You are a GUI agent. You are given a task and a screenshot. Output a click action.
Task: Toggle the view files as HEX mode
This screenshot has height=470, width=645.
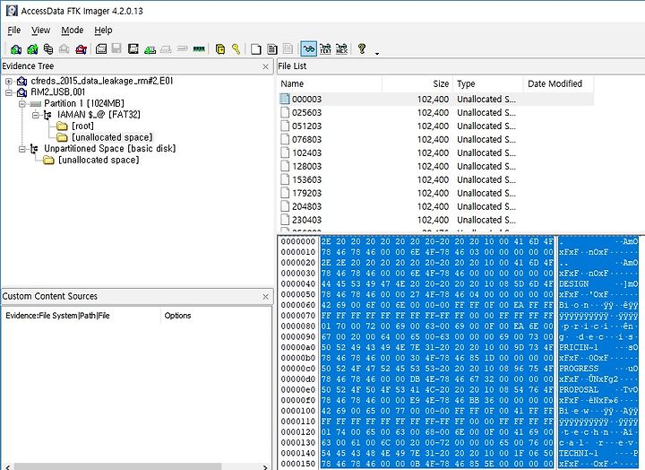(342, 49)
